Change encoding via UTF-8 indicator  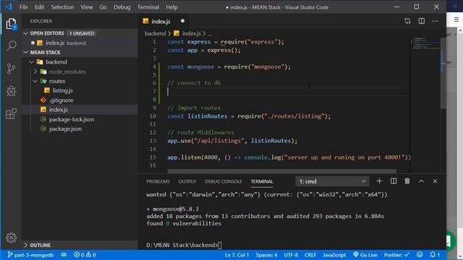[291, 255]
